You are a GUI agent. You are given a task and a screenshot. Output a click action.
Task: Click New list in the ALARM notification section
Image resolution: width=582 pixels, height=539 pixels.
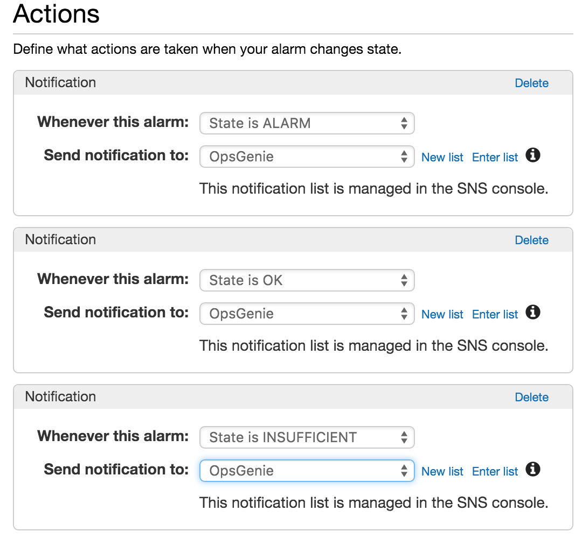point(442,157)
